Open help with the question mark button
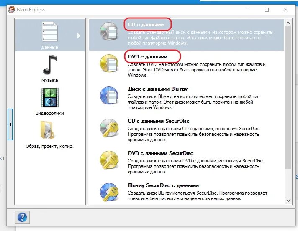Viewport: 298px width, 231px height. (x=22, y=217)
